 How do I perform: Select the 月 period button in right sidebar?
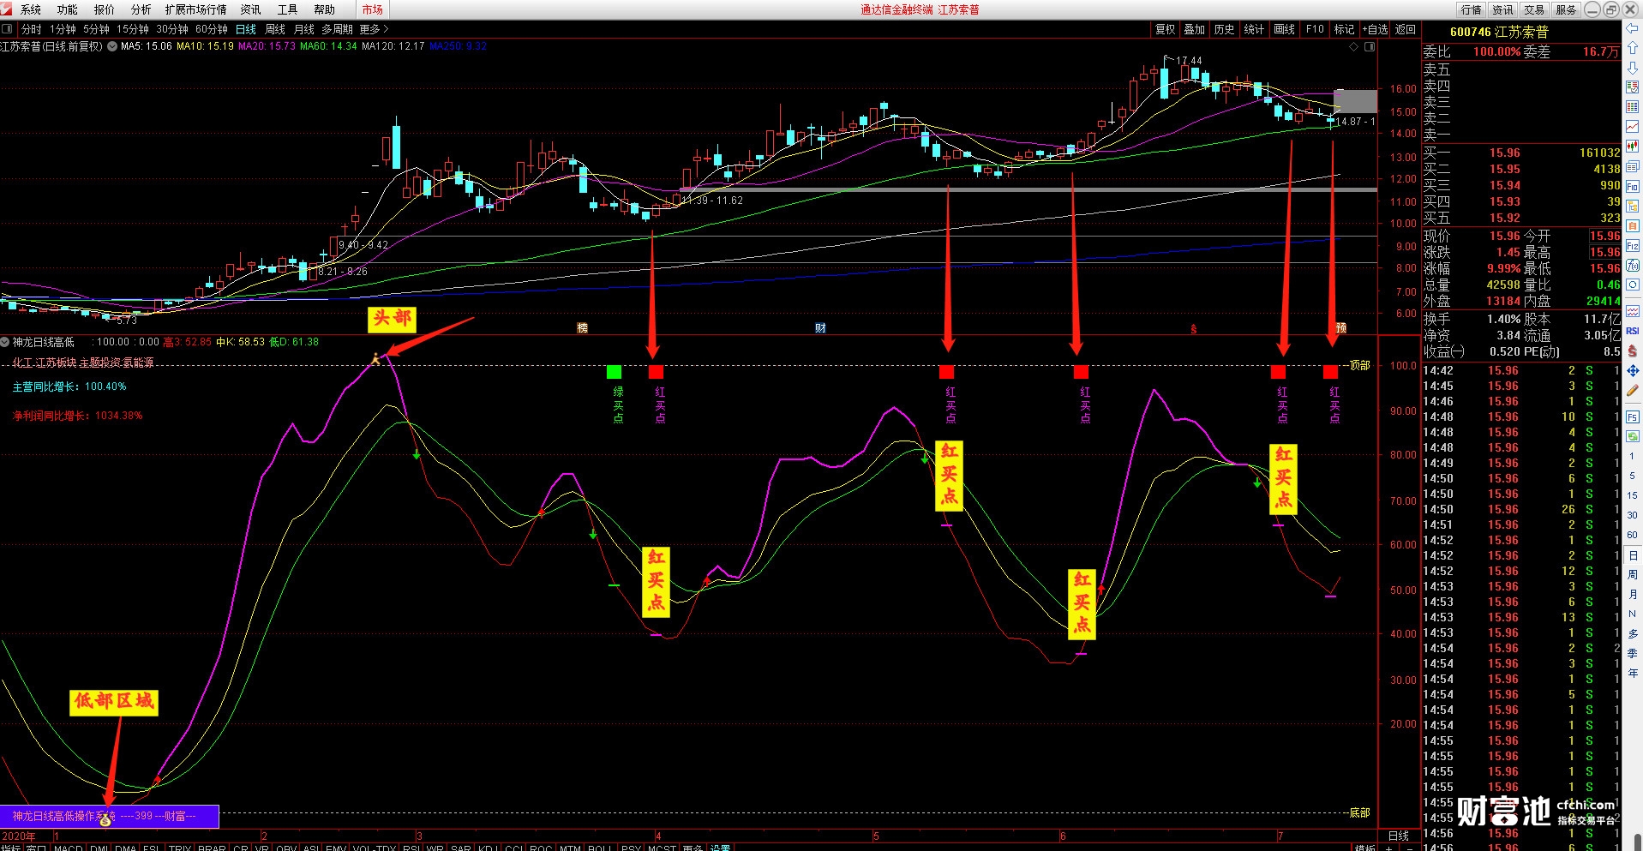pos(1632,594)
